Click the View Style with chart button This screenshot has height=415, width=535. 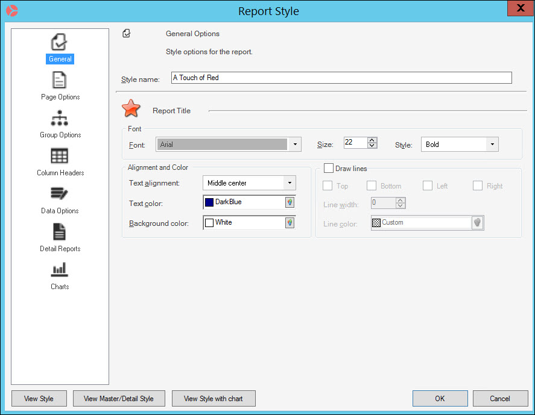[214, 398]
